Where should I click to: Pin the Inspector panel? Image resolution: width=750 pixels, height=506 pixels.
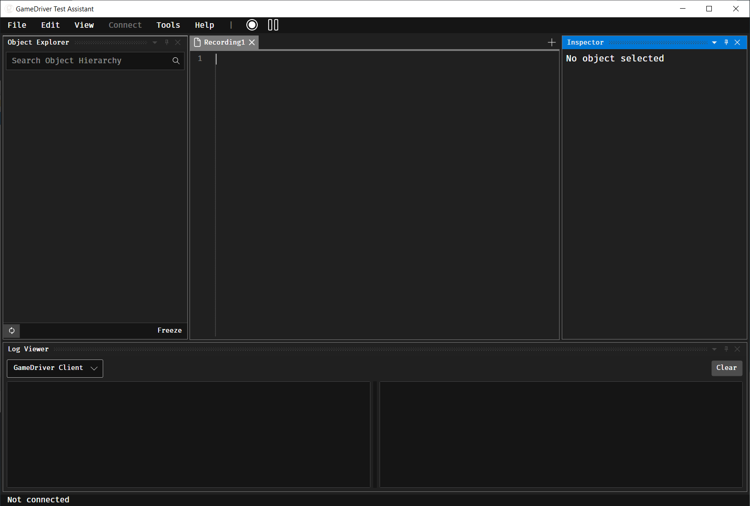click(726, 42)
